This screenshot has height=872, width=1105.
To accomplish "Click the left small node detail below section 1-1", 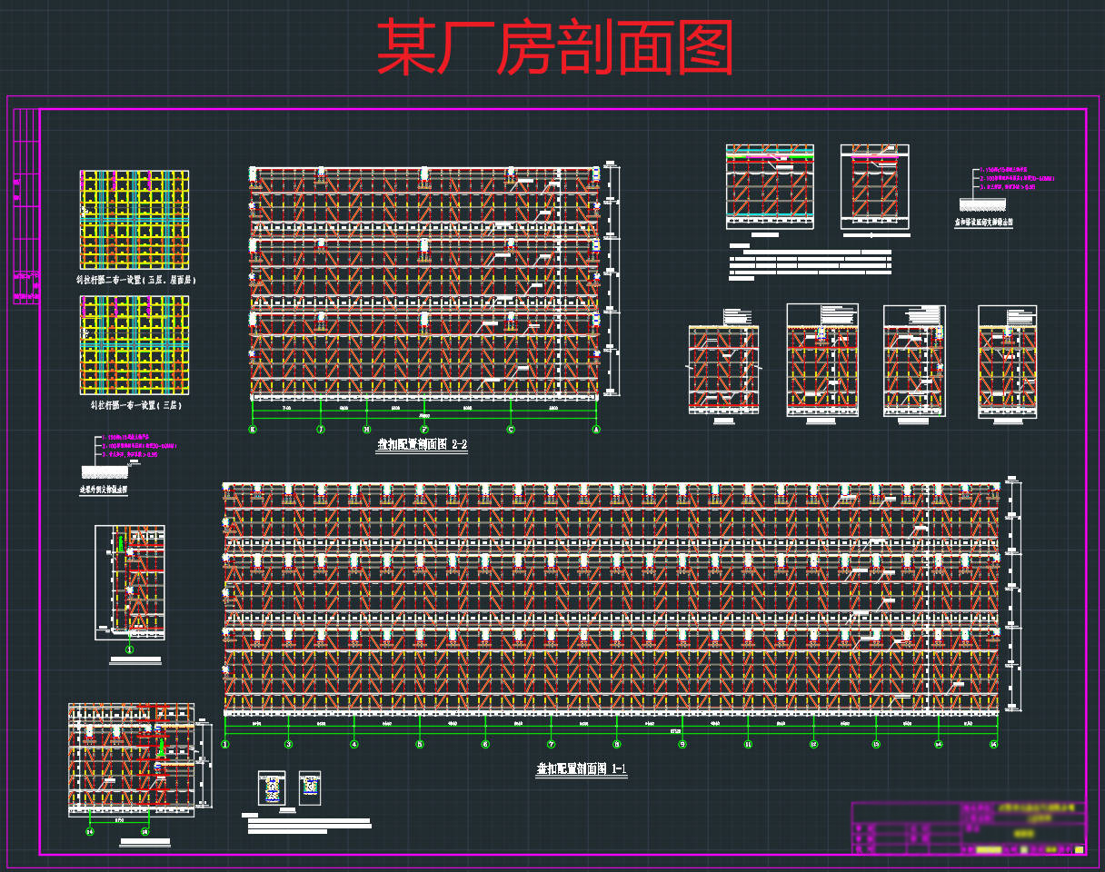I will pyautogui.click(x=272, y=788).
